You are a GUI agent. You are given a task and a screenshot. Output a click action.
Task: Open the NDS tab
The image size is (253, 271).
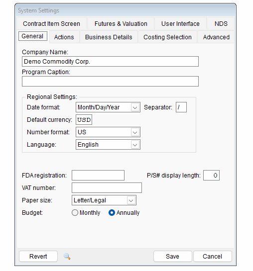(x=221, y=23)
